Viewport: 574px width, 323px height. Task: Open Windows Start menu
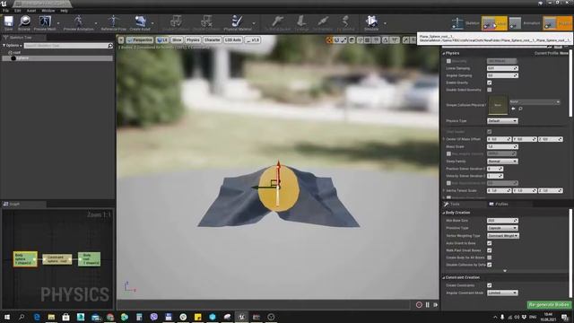pyautogui.click(x=7, y=317)
